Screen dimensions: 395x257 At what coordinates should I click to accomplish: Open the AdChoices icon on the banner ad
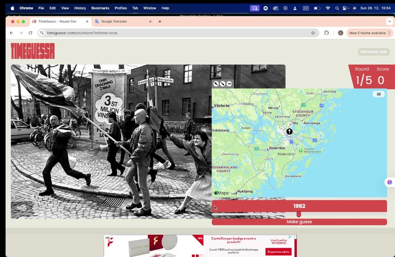click(x=290, y=237)
